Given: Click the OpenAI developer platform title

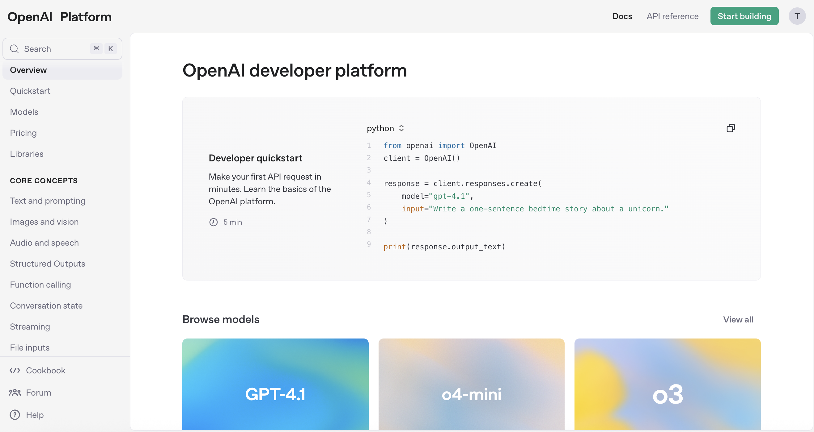Looking at the screenshot, I should click(295, 70).
